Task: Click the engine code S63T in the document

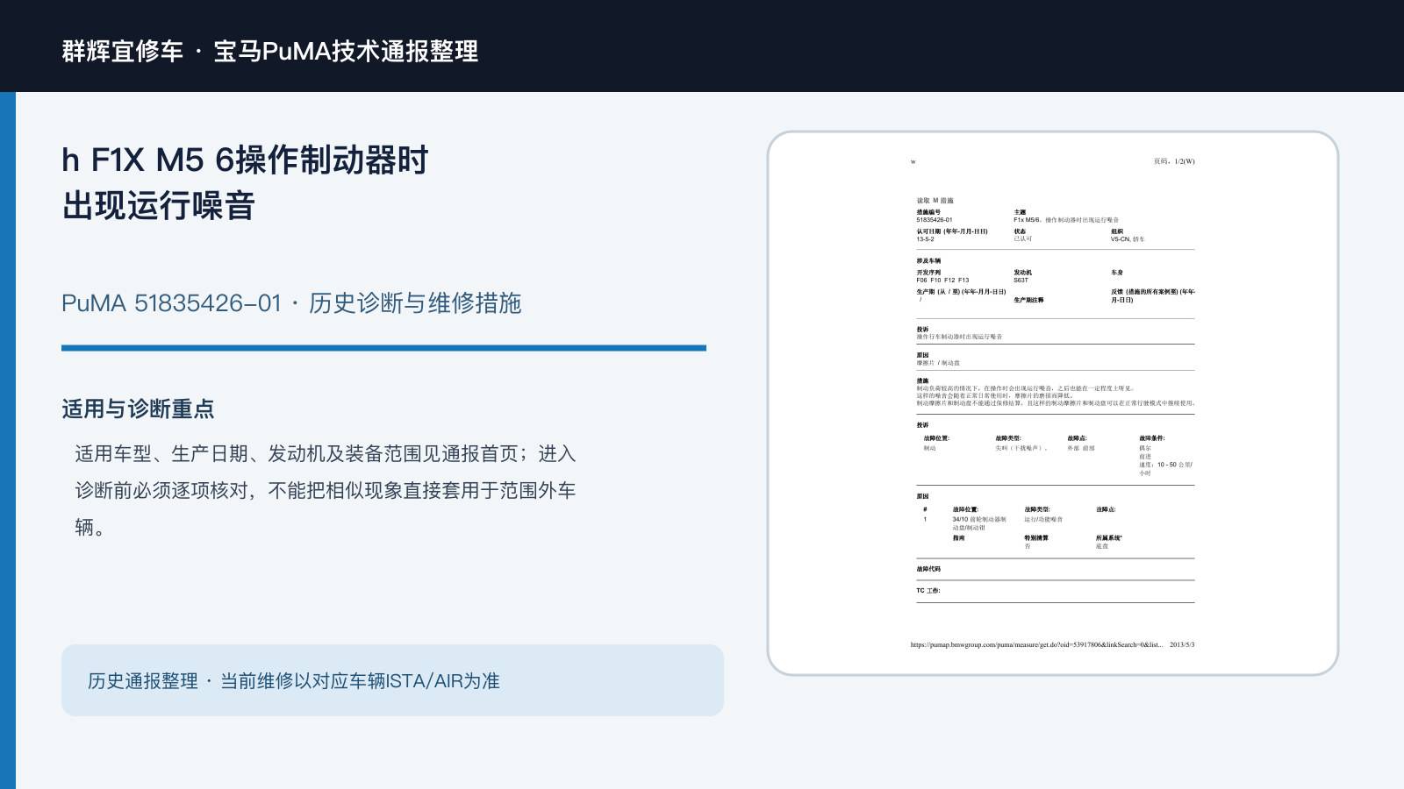Action: (x=1021, y=281)
